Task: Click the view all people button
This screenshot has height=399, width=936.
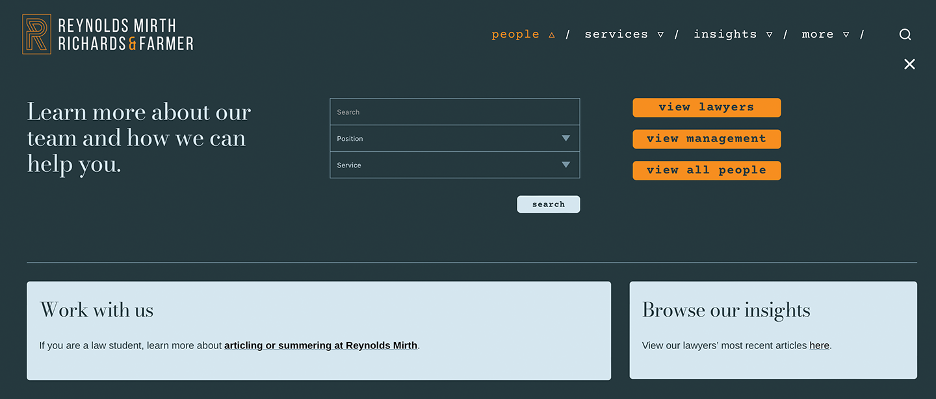Action: (x=707, y=171)
